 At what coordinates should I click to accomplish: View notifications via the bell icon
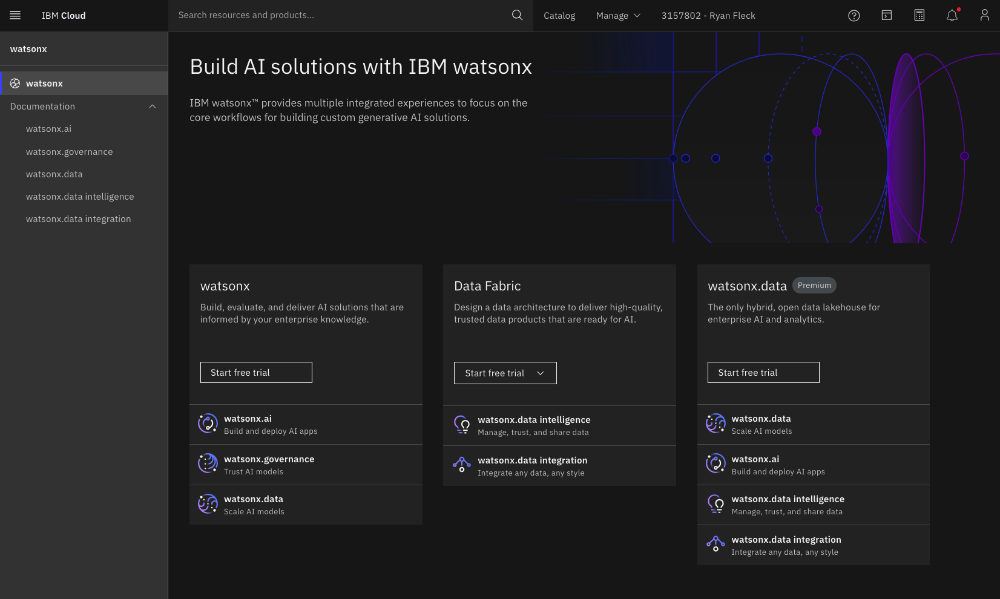[x=952, y=16]
